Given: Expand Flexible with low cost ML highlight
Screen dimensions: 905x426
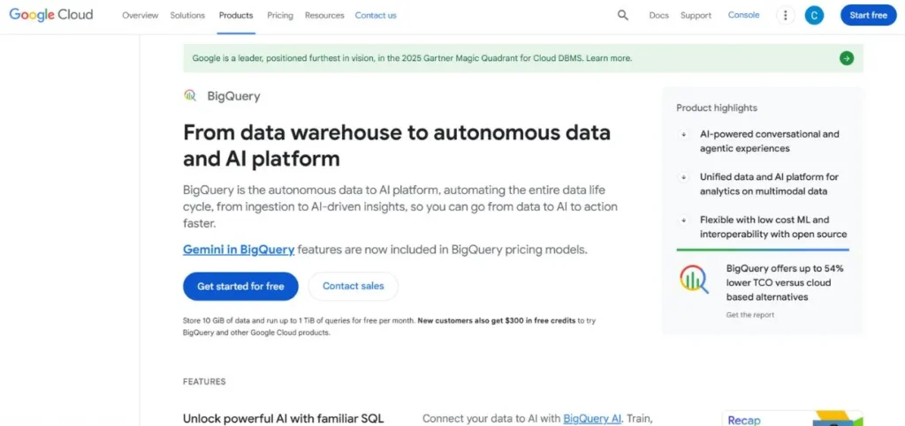Looking at the screenshot, I should tap(684, 220).
